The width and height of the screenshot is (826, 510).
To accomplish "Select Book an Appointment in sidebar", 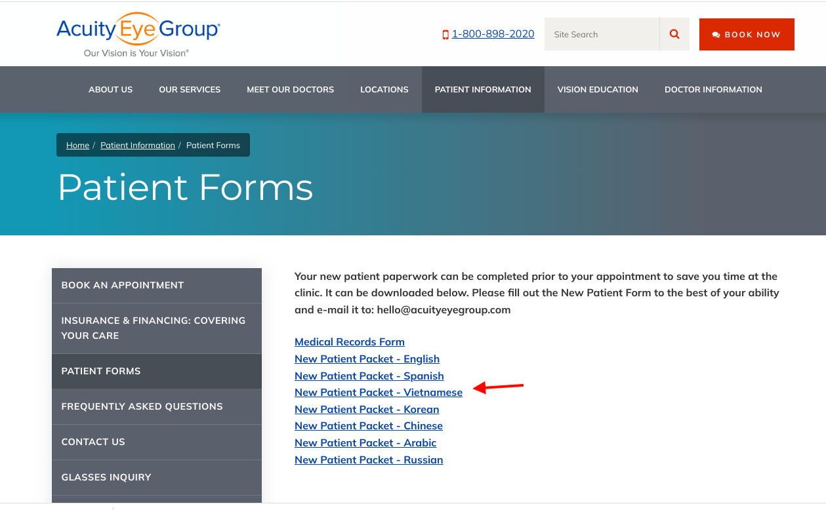I will (x=157, y=285).
